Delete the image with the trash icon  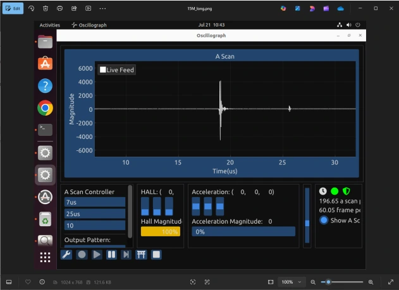[x=46, y=8]
